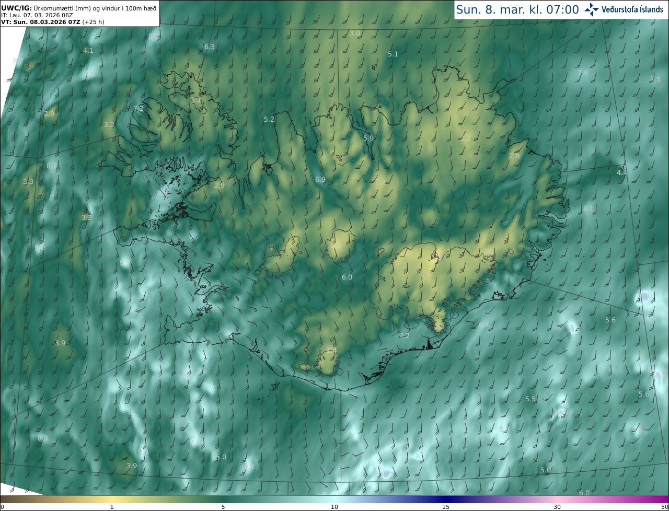This screenshot has height=511, width=669.
Task: Click the '(+25 h)' forecast offset text
Action: (93, 22)
